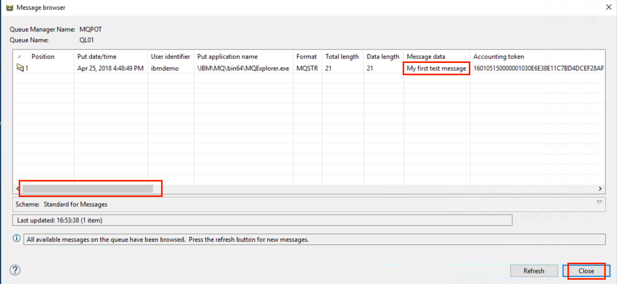This screenshot has width=617, height=284.
Task: Open the help question mark icon
Action: click(x=15, y=270)
